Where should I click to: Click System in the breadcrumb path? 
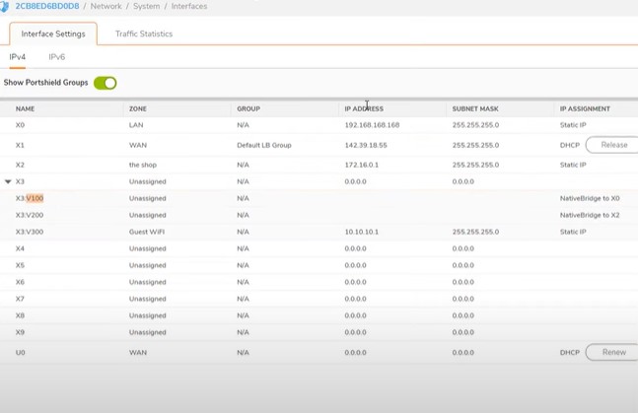146,6
